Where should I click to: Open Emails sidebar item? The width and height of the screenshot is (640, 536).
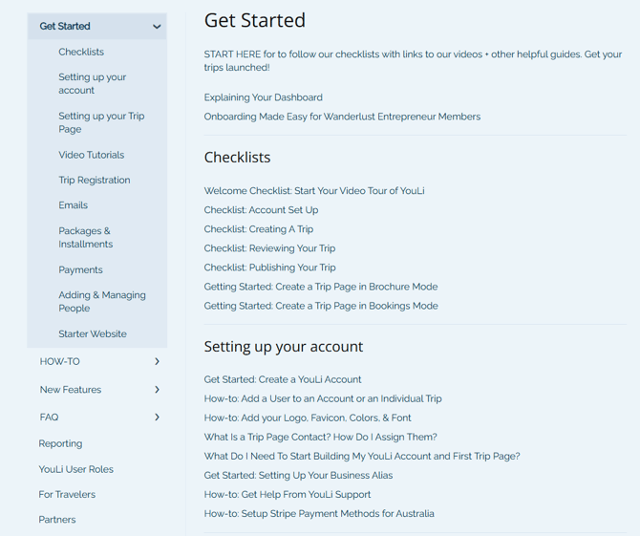[x=73, y=204]
